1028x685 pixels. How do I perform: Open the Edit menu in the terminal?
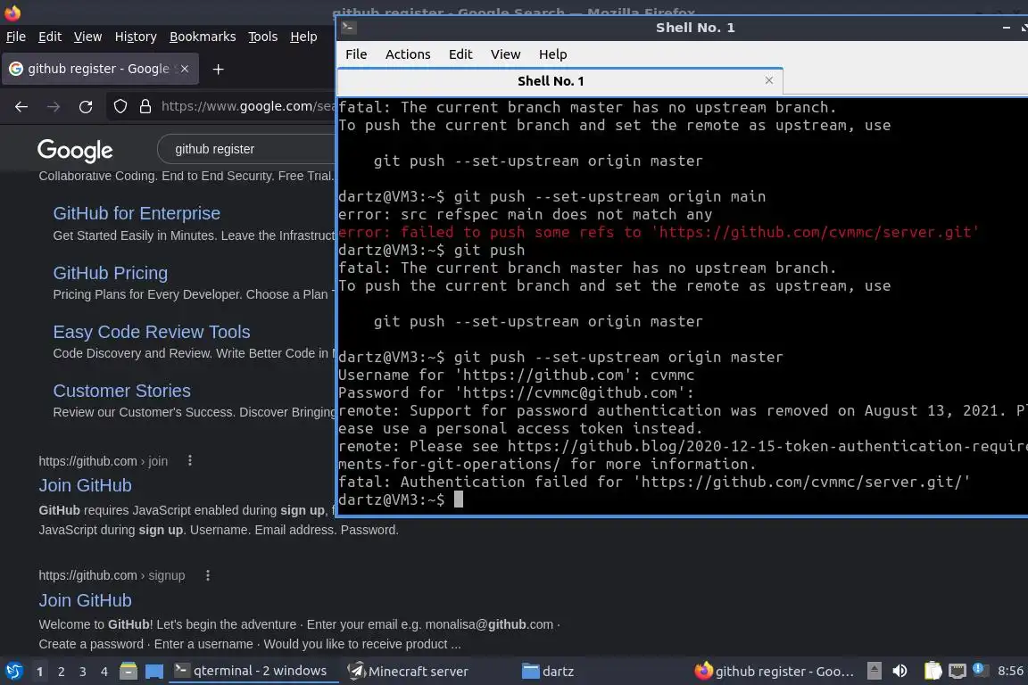(460, 54)
